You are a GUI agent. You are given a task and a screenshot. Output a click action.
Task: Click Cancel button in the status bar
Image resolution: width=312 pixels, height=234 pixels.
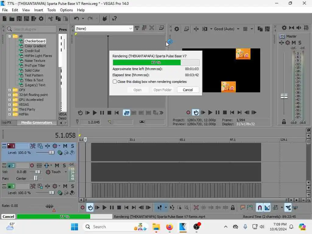pos(8,217)
